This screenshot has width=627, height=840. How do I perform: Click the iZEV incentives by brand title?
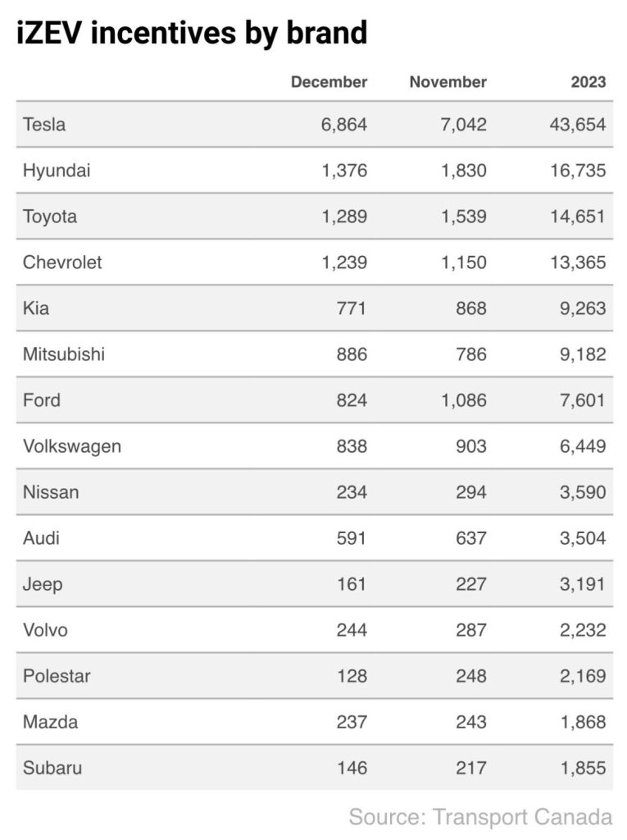pos(192,33)
